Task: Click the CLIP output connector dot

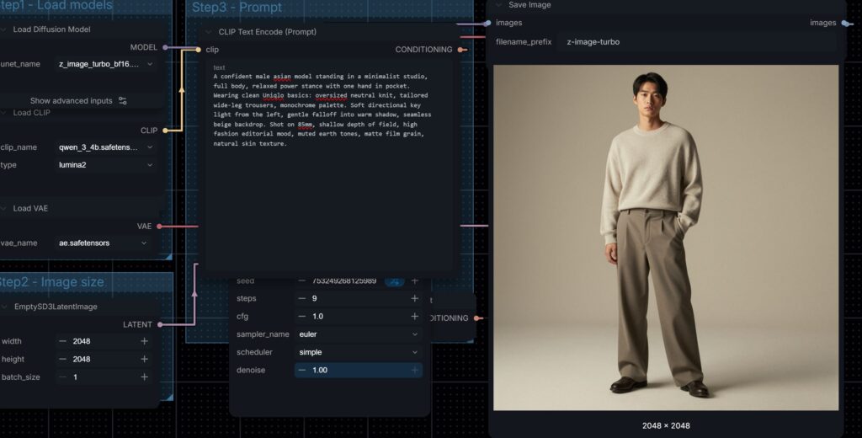Action: tap(165, 131)
